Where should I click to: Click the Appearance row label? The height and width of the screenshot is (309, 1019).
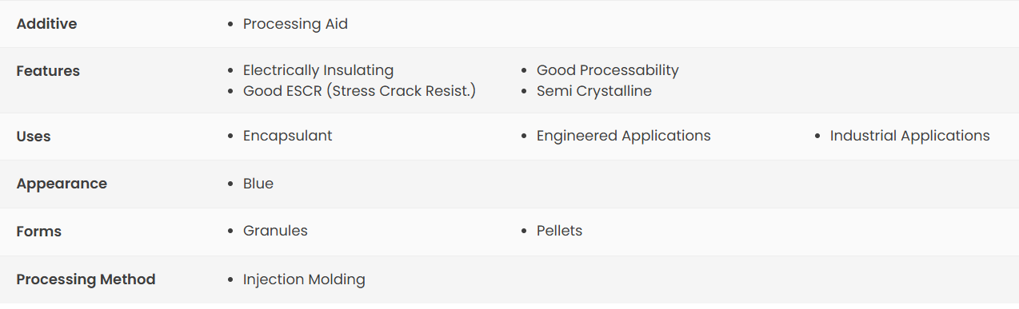coord(62,184)
